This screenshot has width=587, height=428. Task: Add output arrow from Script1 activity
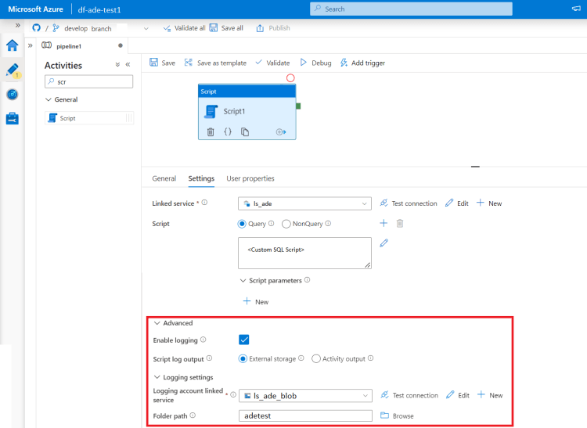coord(281,131)
